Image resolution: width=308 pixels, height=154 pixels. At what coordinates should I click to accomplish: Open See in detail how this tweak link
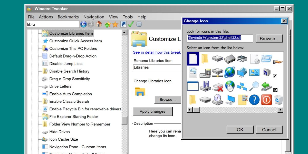157,52
